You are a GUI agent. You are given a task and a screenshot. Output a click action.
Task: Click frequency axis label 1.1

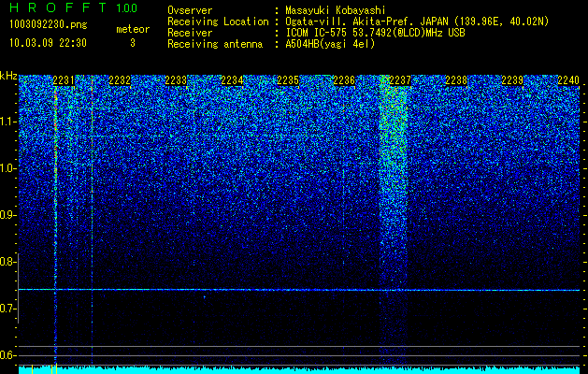tap(8, 122)
